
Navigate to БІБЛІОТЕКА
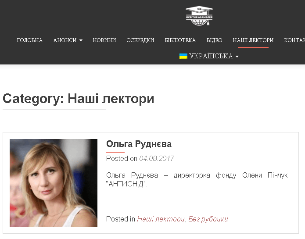(180, 40)
